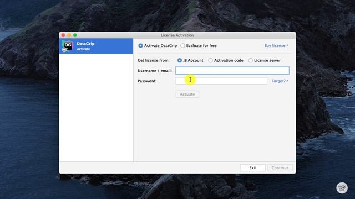355x199 pixels.
Task: Maximize the License Activation window
Action: point(75,35)
